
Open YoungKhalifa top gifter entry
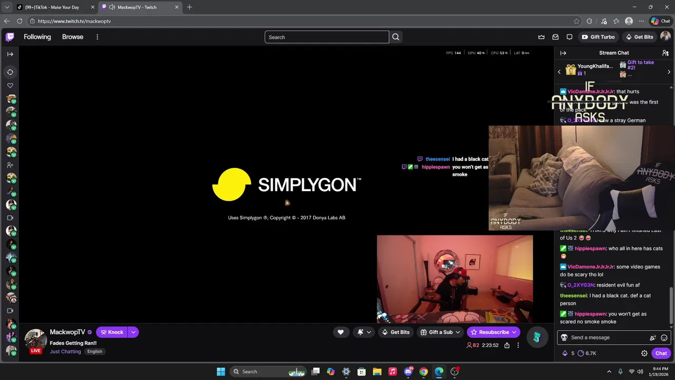tap(589, 70)
